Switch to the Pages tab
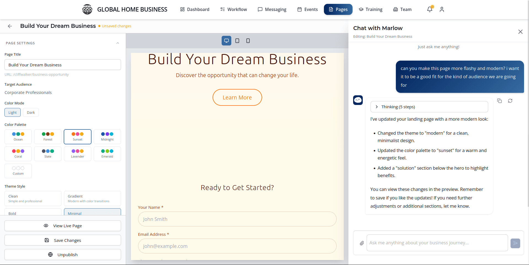529x265 pixels. click(338, 9)
